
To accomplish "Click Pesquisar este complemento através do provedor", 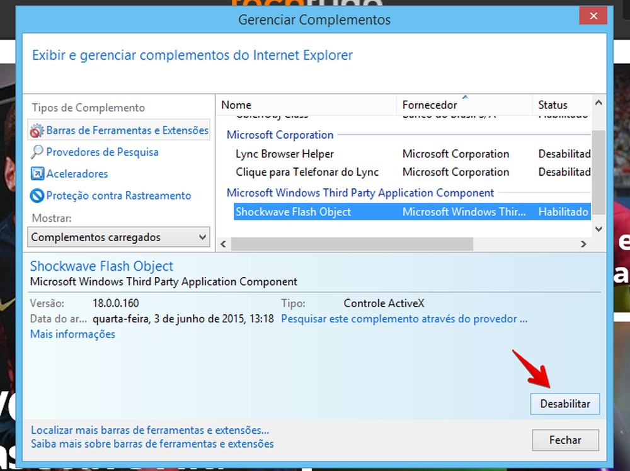I will tap(404, 319).
